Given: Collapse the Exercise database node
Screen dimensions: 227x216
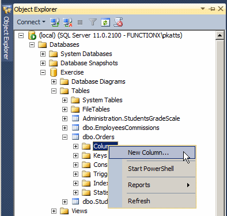Looking at the screenshot, I should point(43,73).
